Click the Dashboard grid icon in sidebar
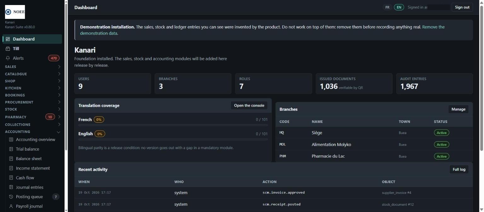Screen dimensions: 484x212 click(x=8, y=39)
